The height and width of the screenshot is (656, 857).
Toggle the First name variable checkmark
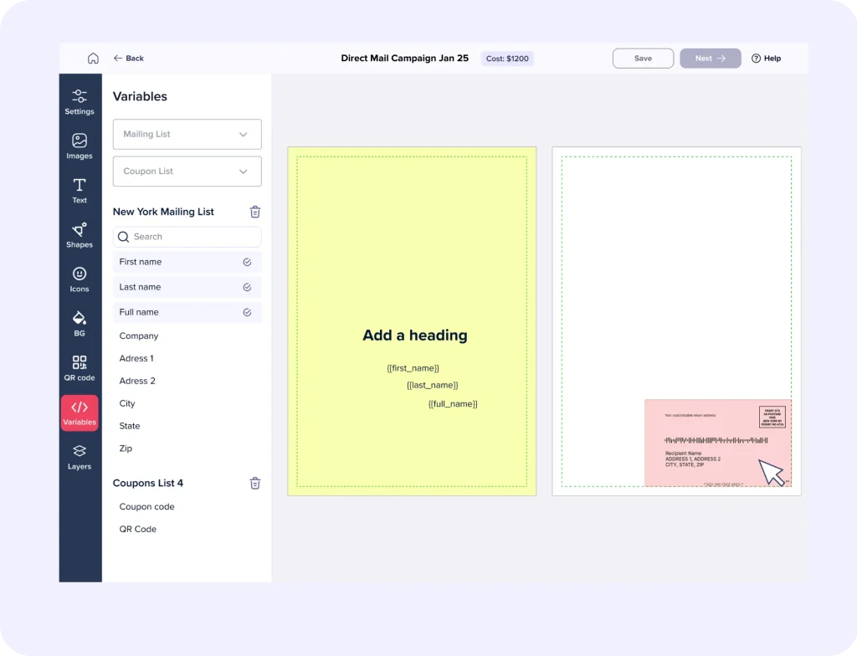click(x=247, y=262)
